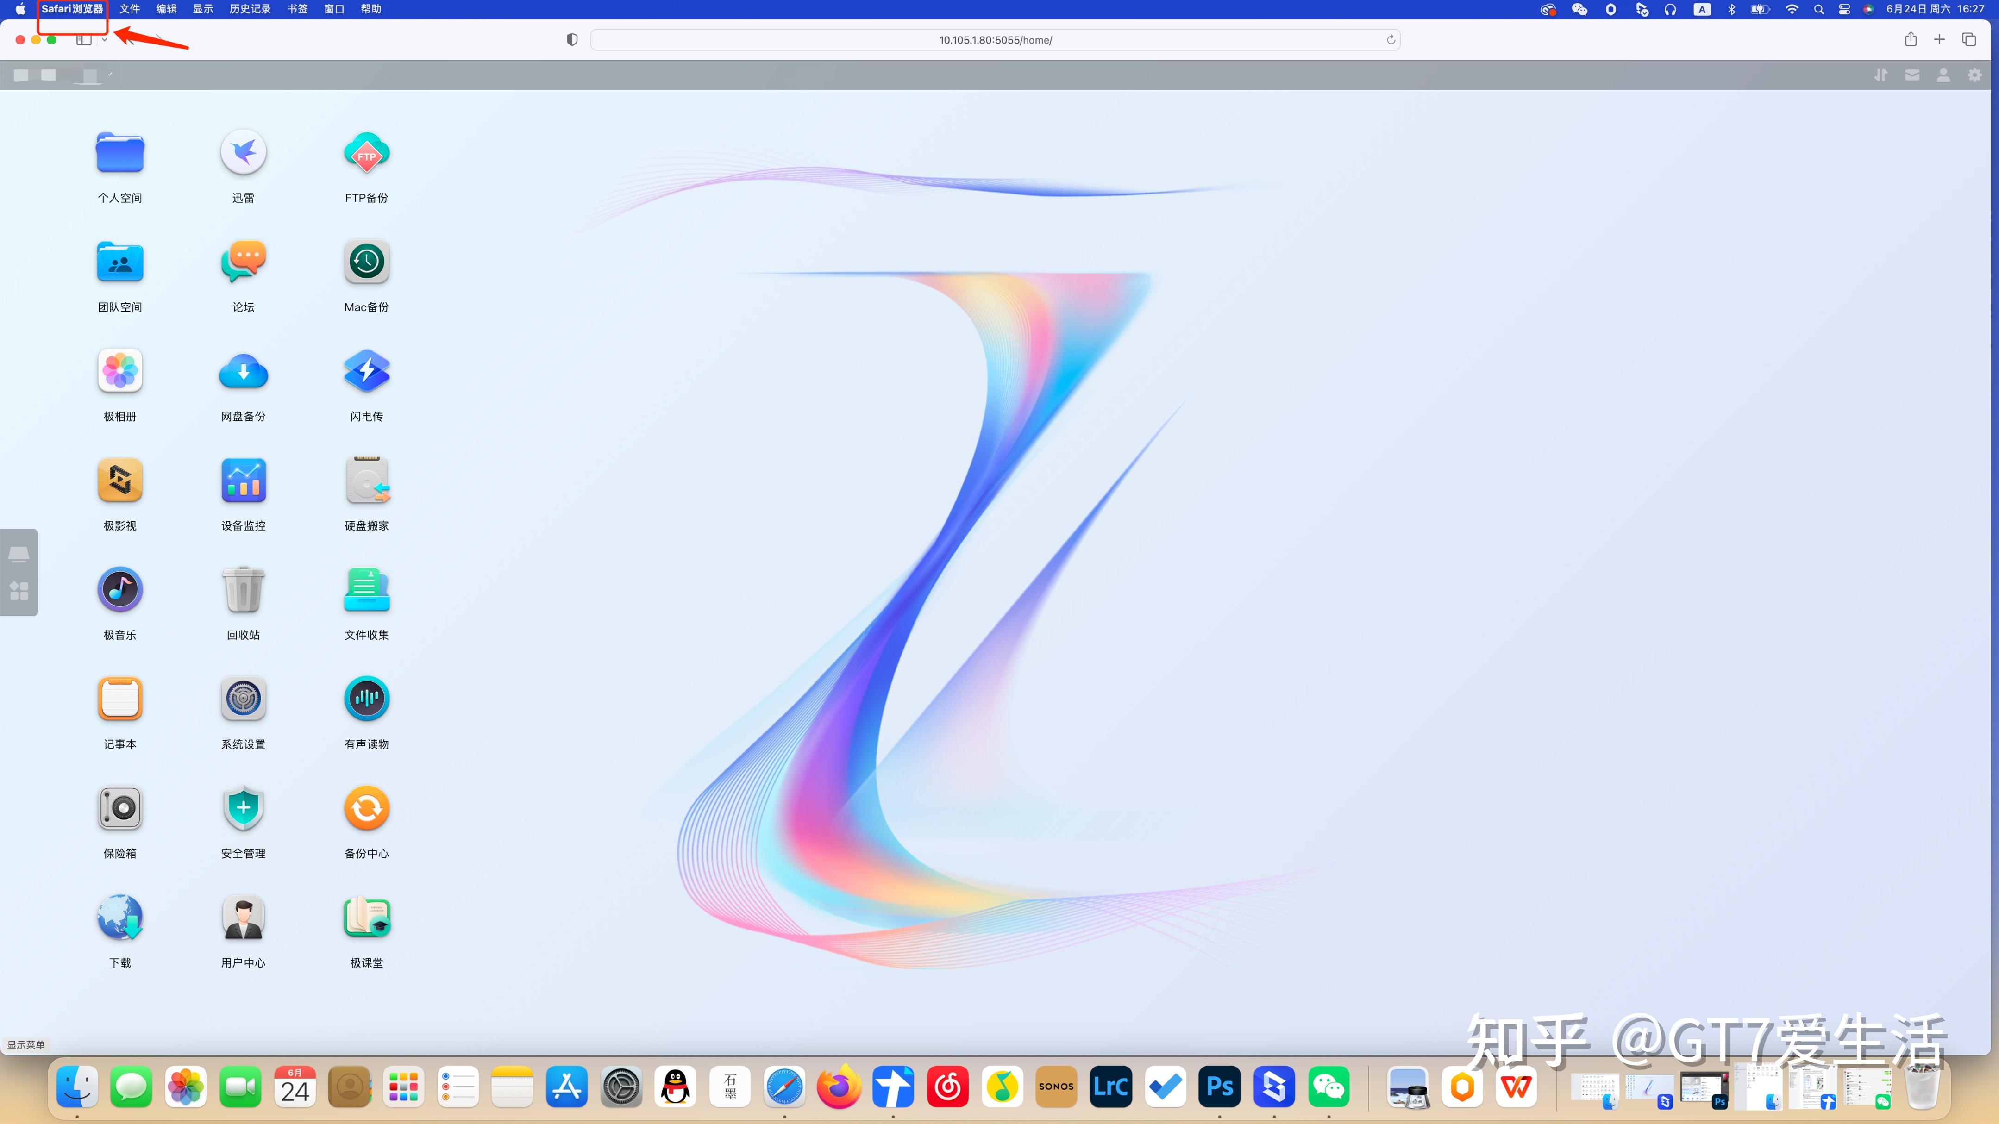Open 设备监控 device monitor
The image size is (1999, 1124).
tap(243, 480)
